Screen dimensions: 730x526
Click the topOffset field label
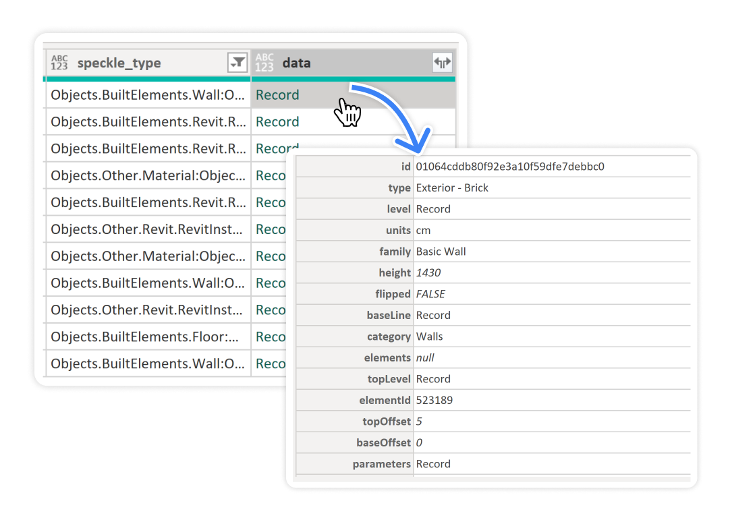pos(387,421)
